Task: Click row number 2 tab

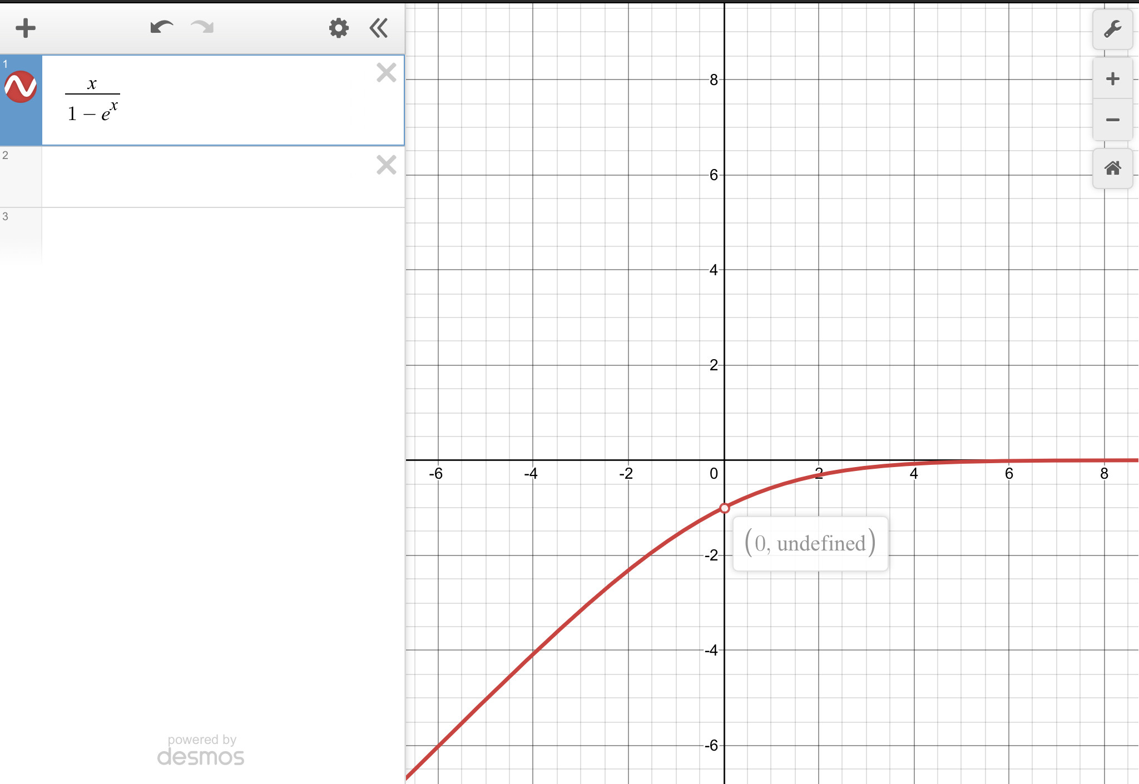Action: coord(21,177)
